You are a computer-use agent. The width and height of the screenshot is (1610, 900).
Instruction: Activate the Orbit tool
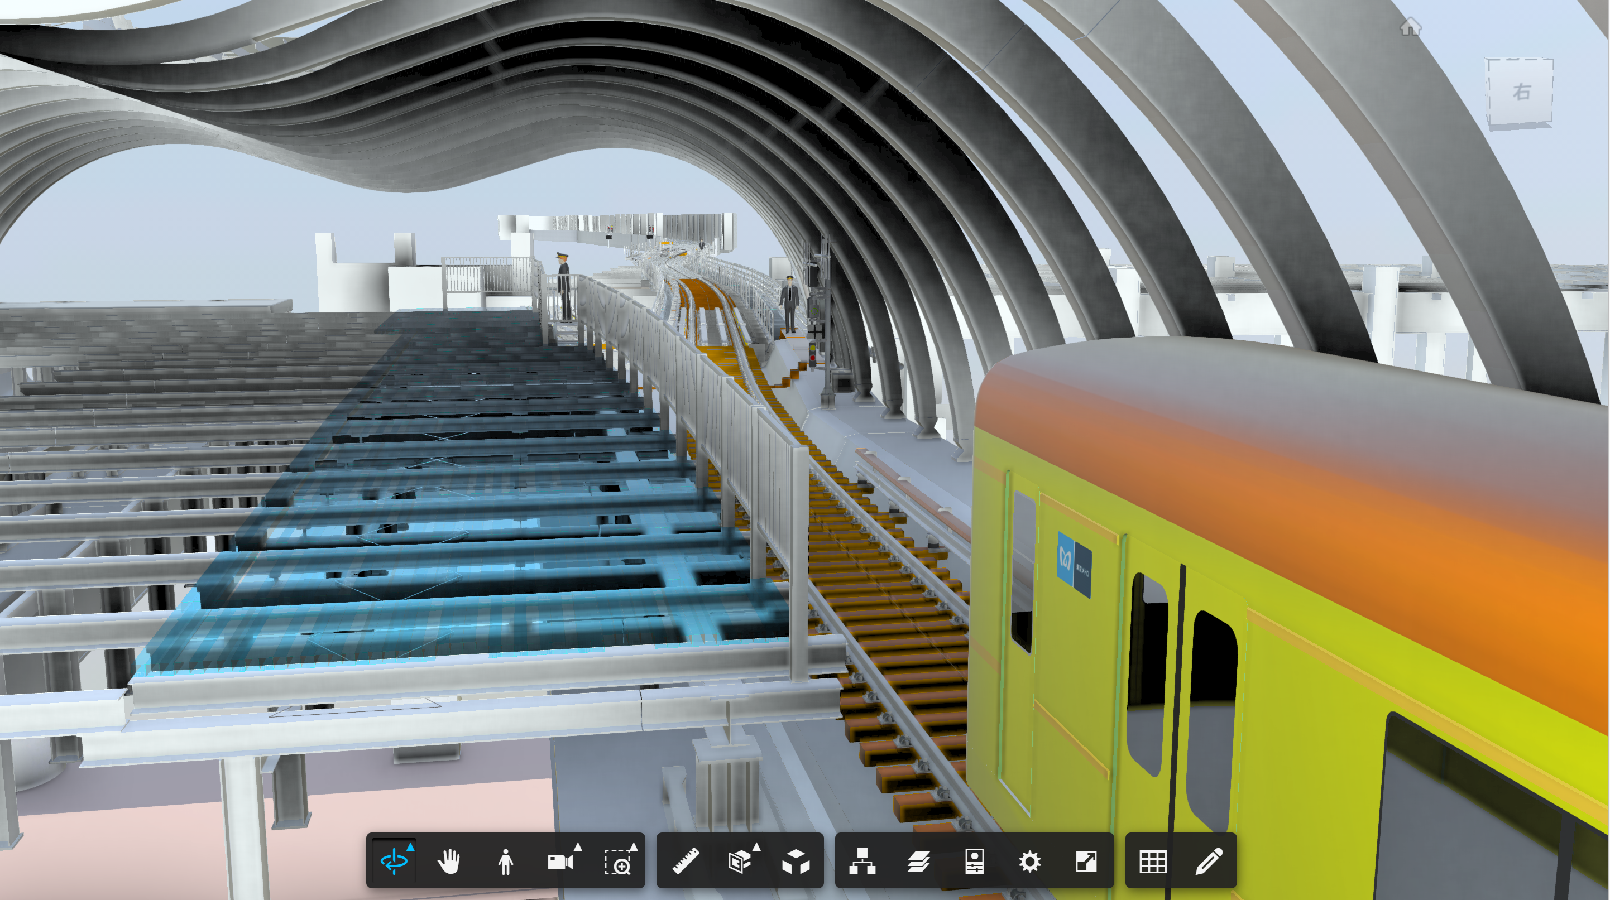point(394,862)
